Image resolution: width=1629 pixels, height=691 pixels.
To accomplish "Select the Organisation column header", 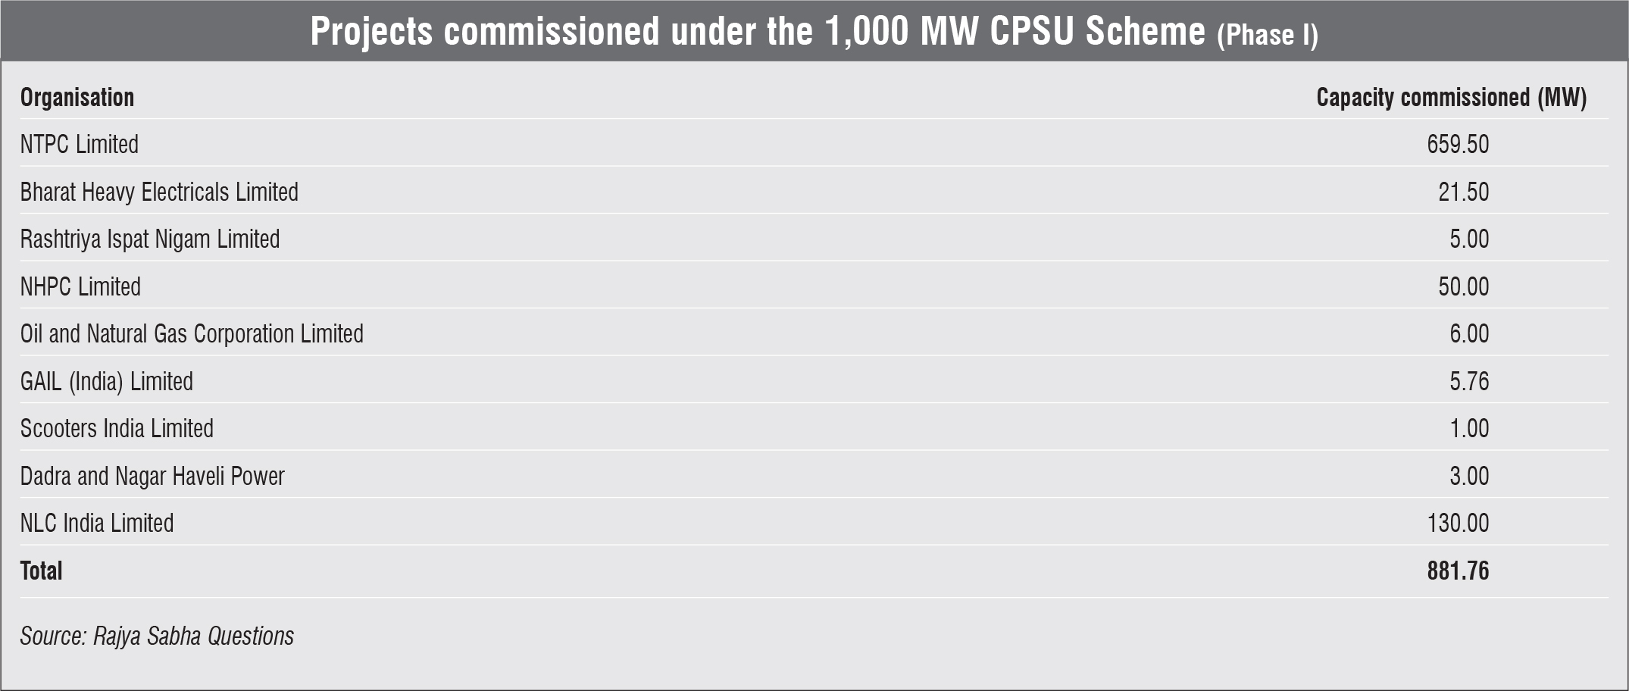I will [x=77, y=98].
